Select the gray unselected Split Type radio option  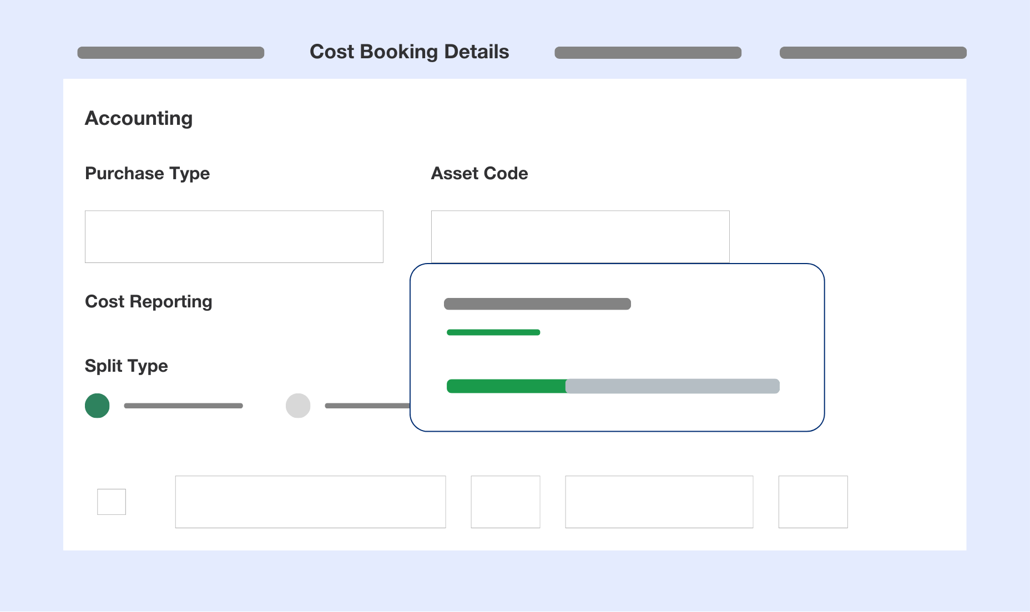coord(298,406)
